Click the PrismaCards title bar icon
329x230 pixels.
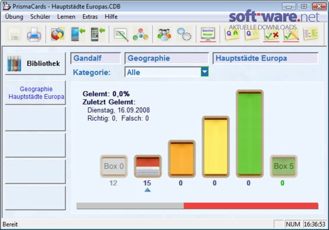pyautogui.click(x=6, y=6)
